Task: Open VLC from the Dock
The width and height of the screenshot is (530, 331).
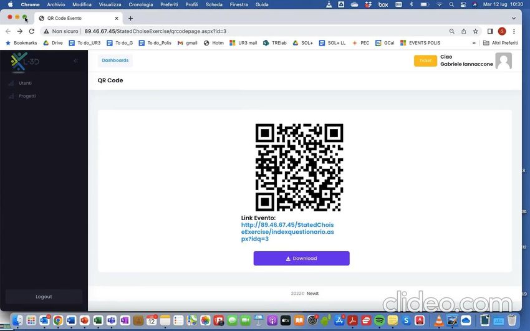Action: click(x=439, y=320)
